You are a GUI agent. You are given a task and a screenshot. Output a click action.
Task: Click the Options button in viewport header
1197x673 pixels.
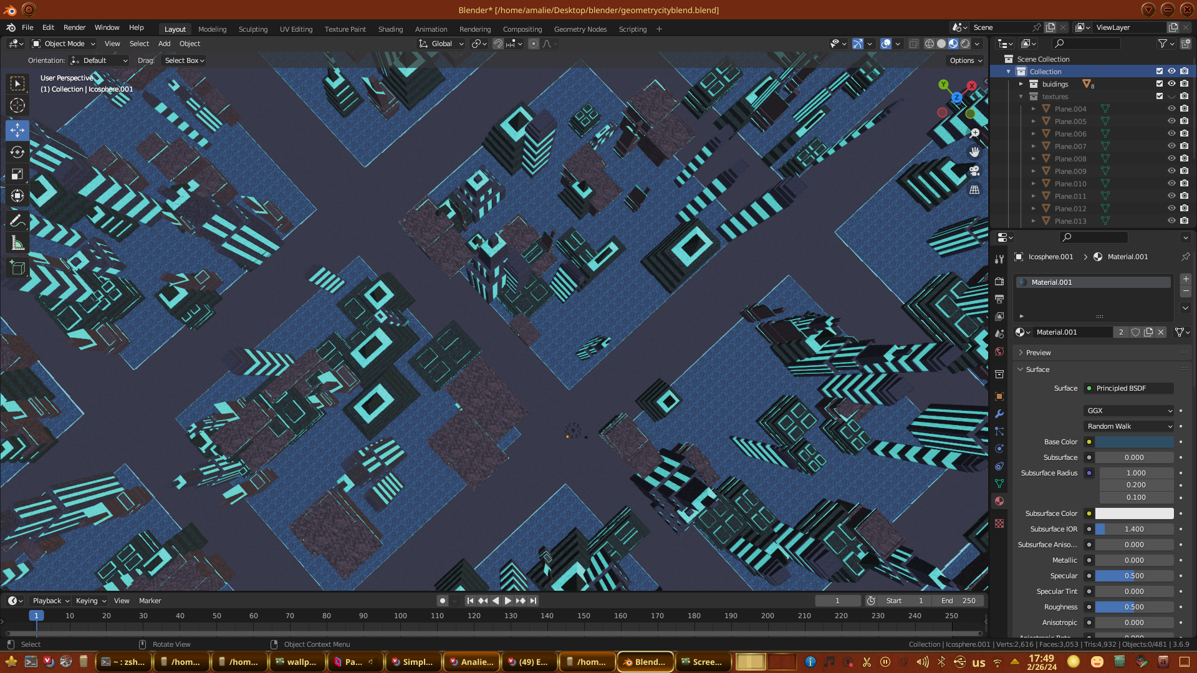[965, 60]
